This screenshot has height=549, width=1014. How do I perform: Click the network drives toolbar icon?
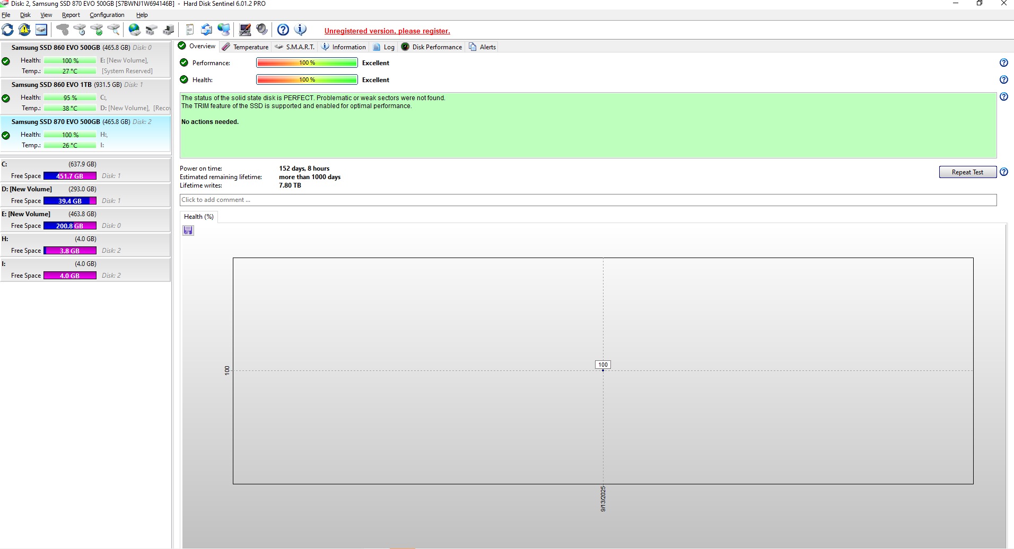click(152, 30)
